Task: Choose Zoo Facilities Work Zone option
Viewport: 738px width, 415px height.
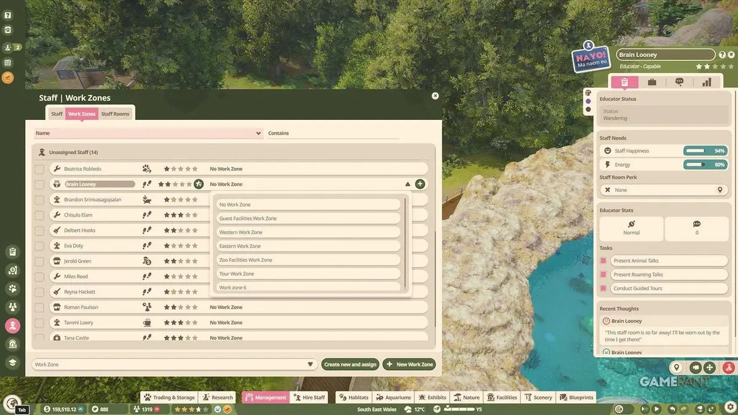Action: [308, 259]
